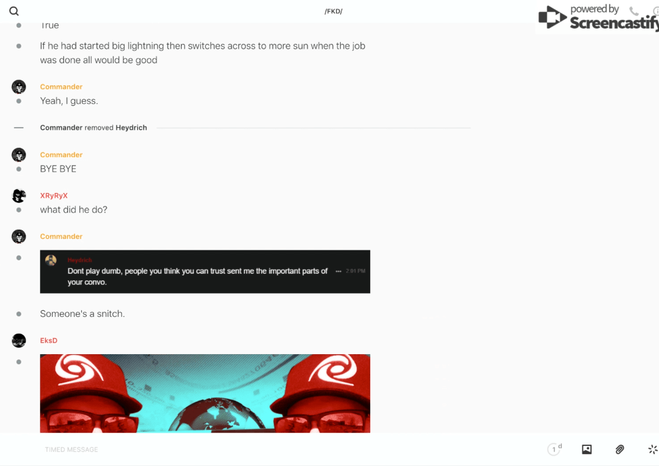The height and width of the screenshot is (466, 659).
Task: Click Commander's avatar above 'Yeah, I guess.'
Action: [19, 87]
